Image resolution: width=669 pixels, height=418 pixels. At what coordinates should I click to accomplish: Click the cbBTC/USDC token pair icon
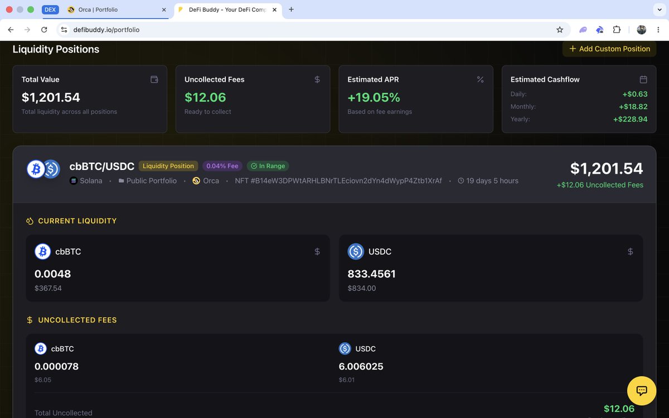click(43, 169)
